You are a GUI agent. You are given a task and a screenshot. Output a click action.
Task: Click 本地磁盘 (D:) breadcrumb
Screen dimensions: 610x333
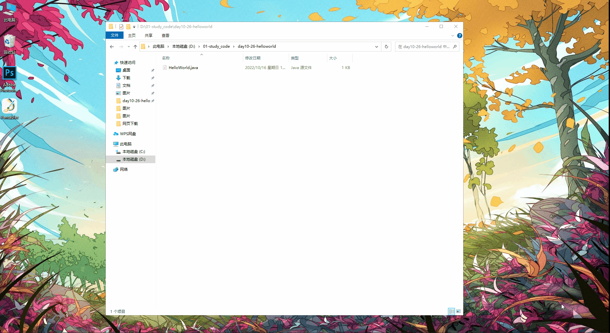pyautogui.click(x=183, y=46)
